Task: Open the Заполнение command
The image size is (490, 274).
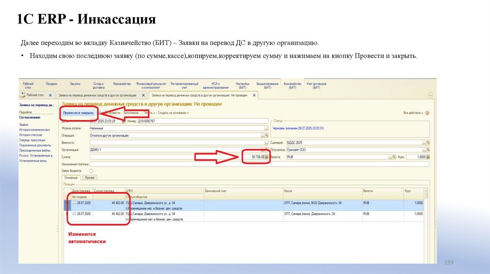Action: [x=132, y=113]
